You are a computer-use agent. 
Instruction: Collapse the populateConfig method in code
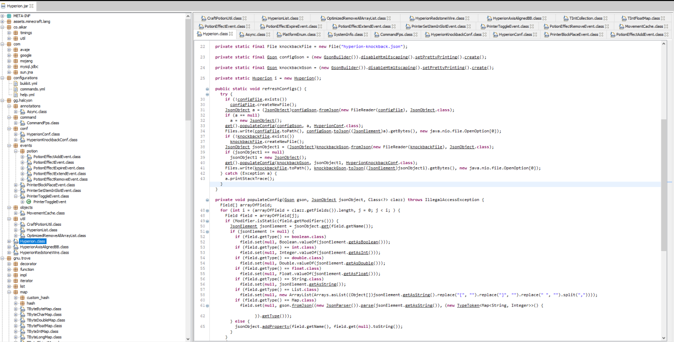207,200
